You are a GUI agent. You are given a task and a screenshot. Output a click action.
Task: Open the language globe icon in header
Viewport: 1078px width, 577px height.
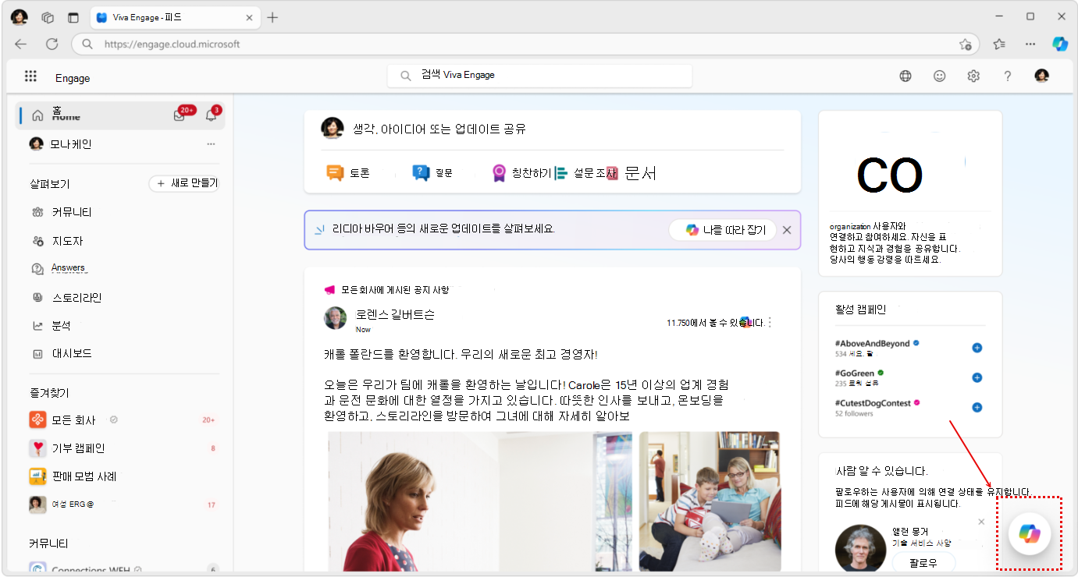(x=905, y=76)
